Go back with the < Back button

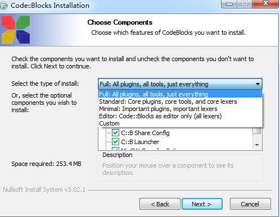[160, 204]
